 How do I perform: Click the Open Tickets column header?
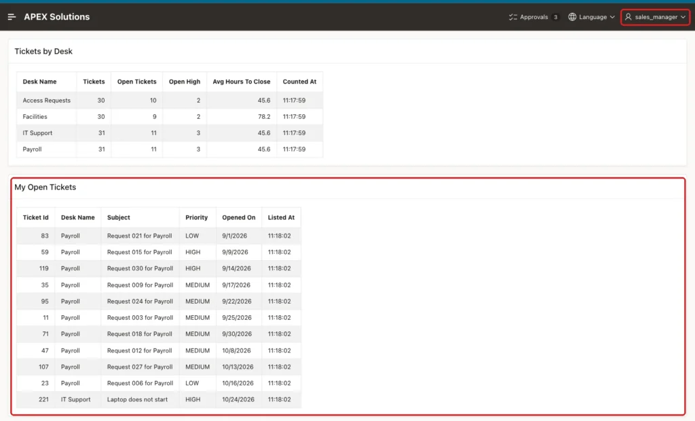(136, 81)
